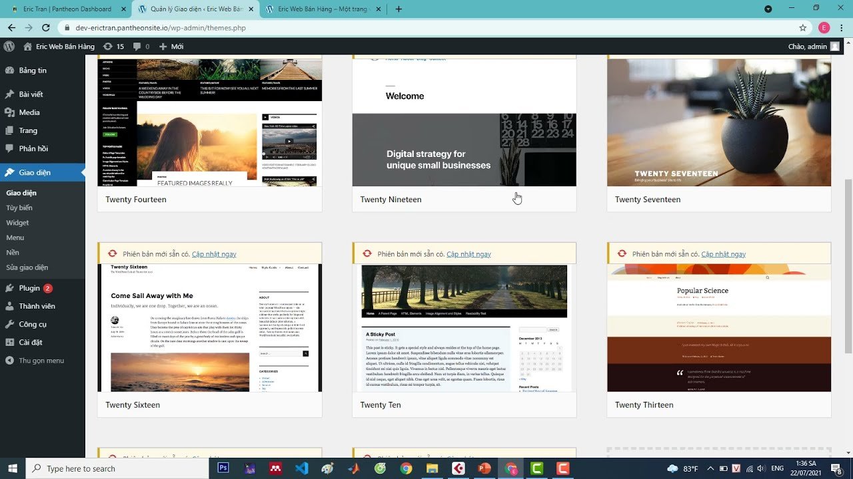Image resolution: width=853 pixels, height=479 pixels.
Task: Open the green Camtasia taskbar icon
Action: [536, 468]
